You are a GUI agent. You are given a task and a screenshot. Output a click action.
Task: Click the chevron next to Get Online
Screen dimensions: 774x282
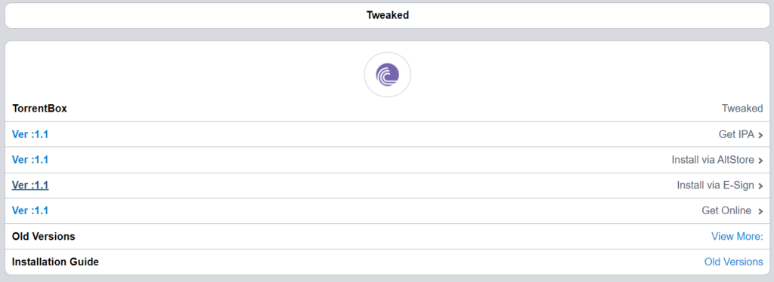pos(760,212)
